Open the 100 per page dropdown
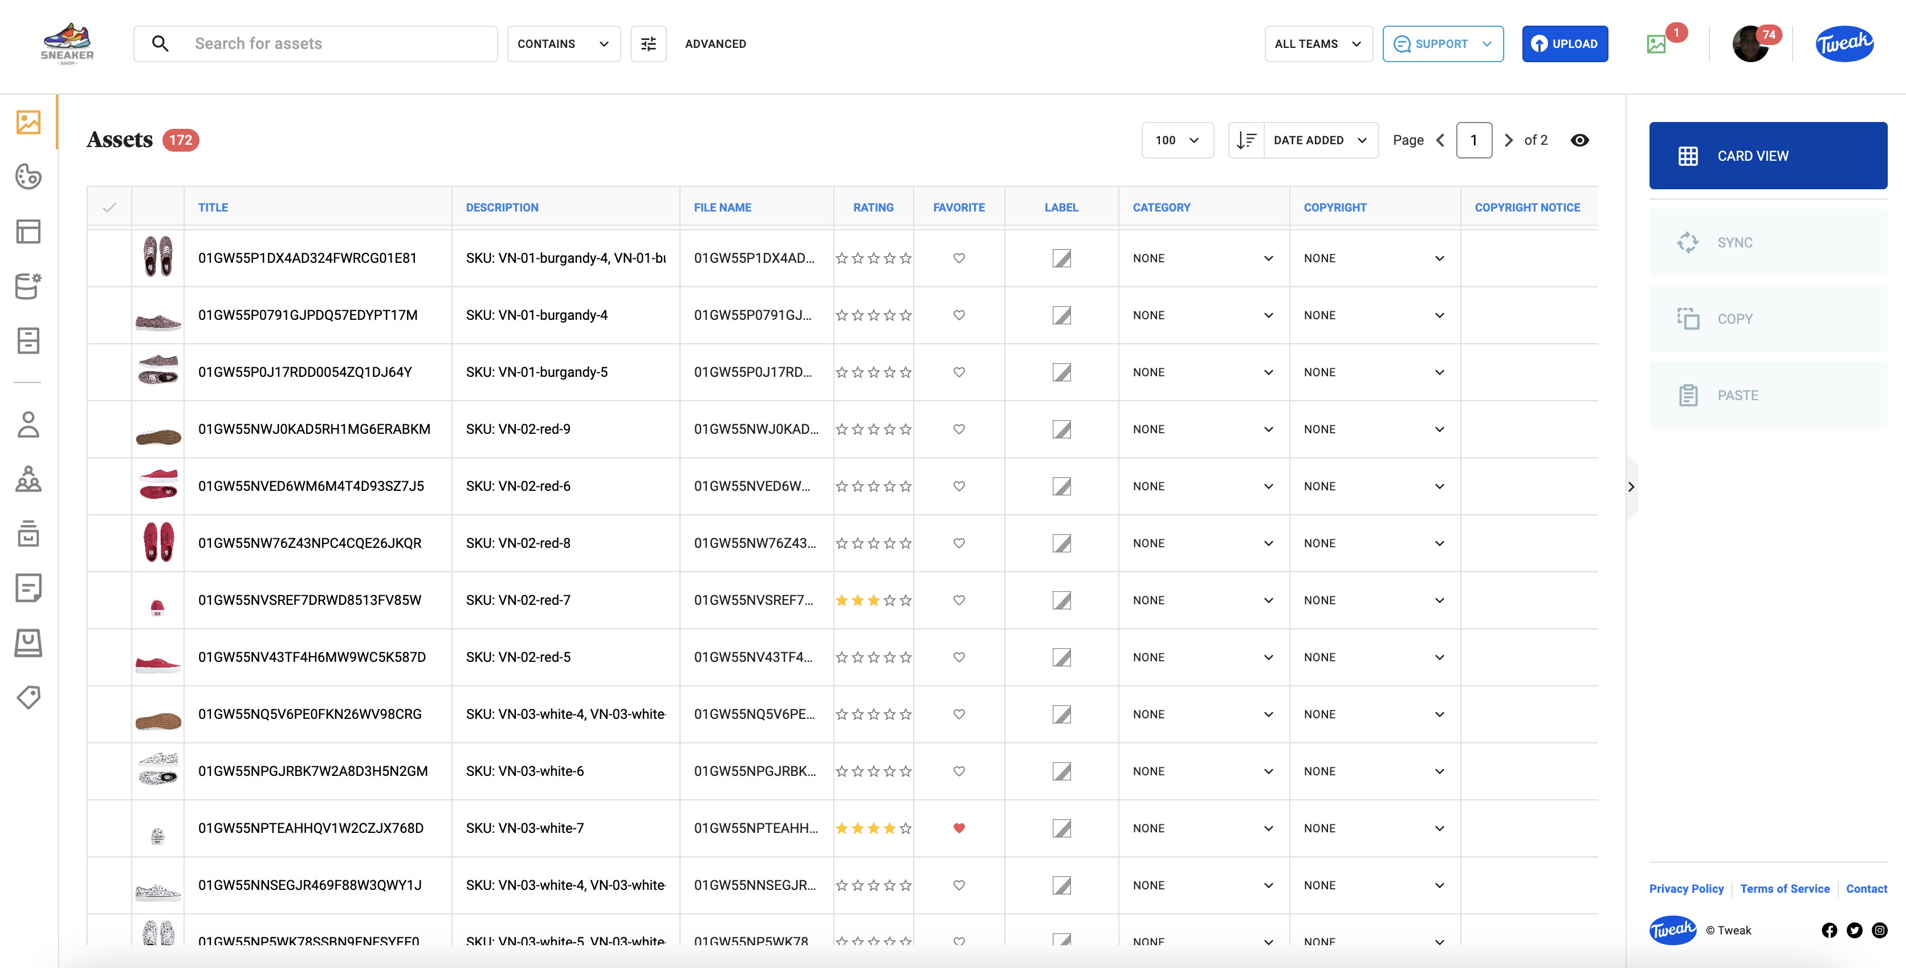 pyautogui.click(x=1177, y=141)
